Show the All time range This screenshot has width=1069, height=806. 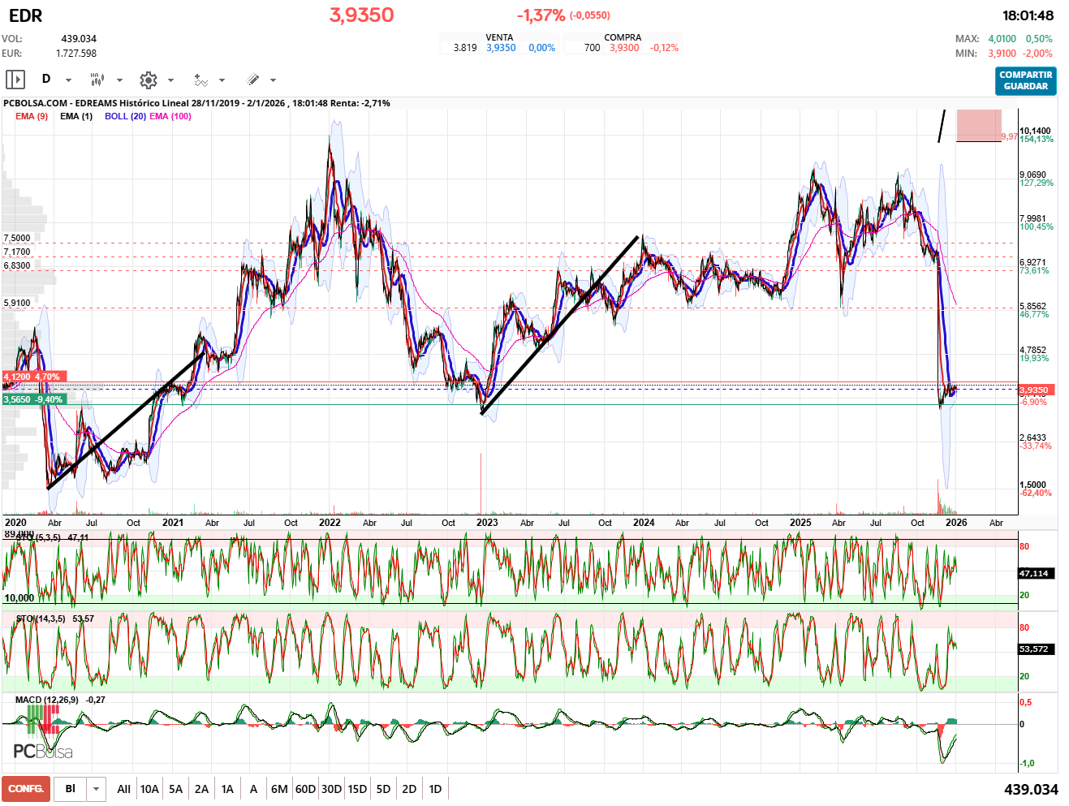coord(123,789)
